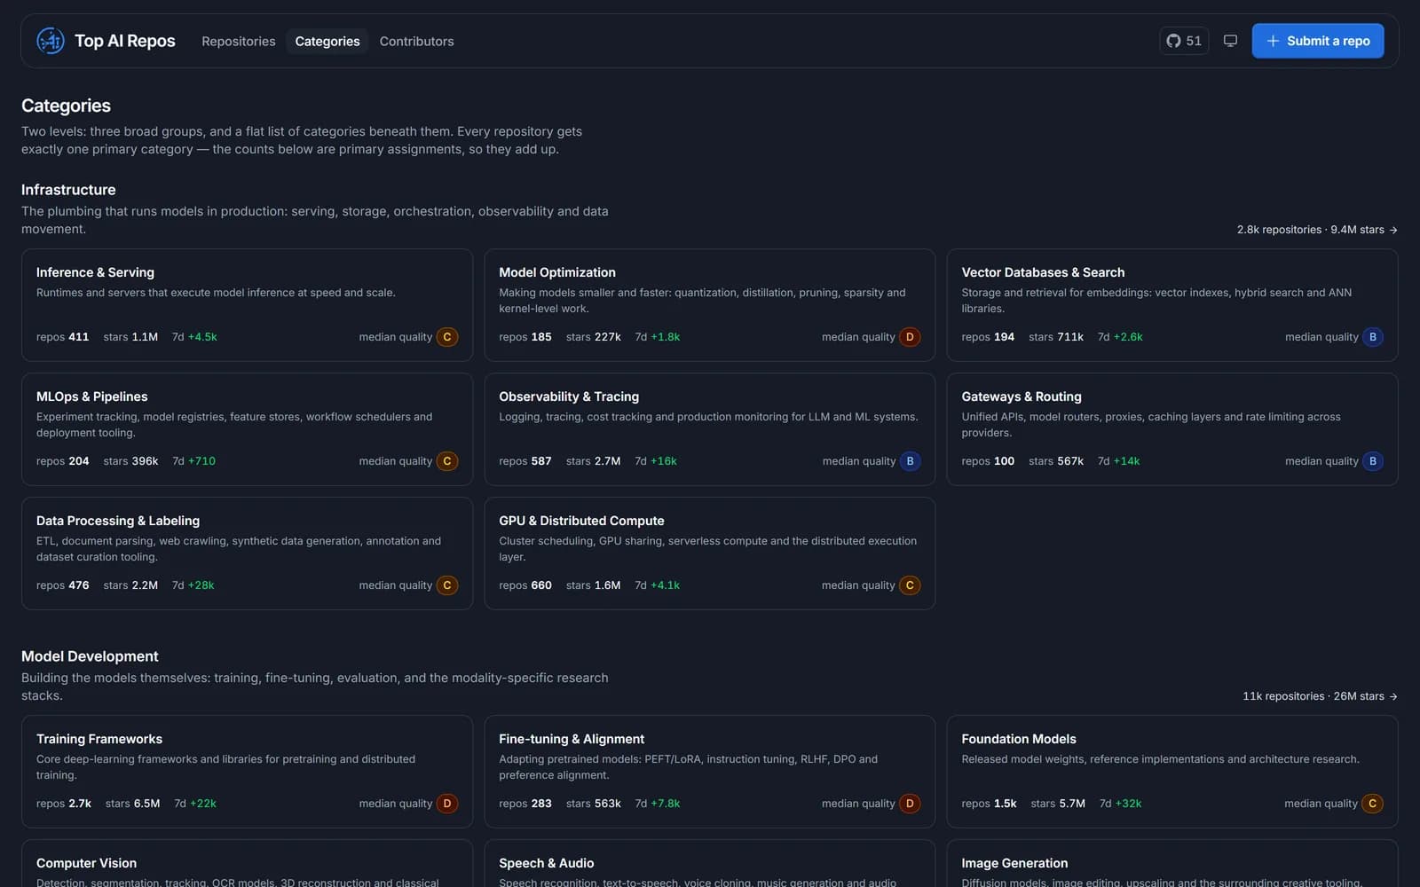Image resolution: width=1420 pixels, height=887 pixels.
Task: Open the Computer Vision category card
Action: click(247, 864)
